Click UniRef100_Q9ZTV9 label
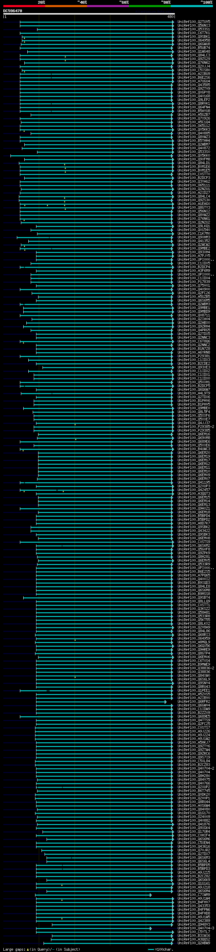 (193, 88)
